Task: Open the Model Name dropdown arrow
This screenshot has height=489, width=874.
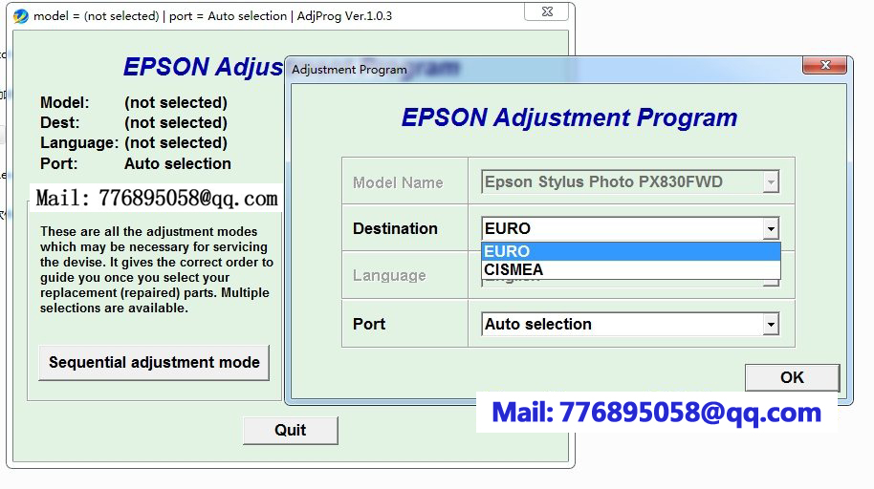Action: pyautogui.click(x=771, y=182)
